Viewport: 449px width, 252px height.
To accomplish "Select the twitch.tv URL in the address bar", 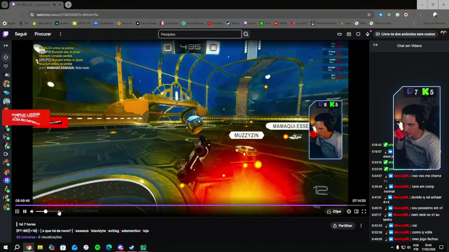I will pos(67,15).
